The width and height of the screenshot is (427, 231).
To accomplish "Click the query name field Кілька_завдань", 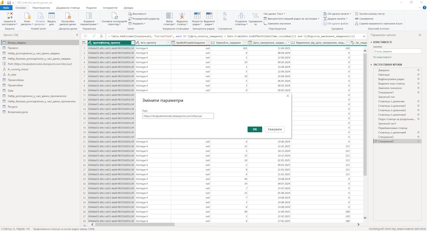I will 397,51.
